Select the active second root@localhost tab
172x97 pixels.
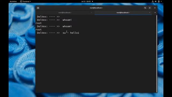[x=123, y=13]
